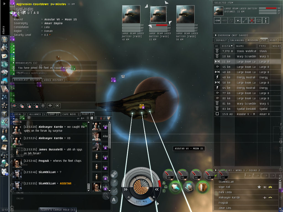Open Fluffy's Cargo Hold window bar
The width and height of the screenshot is (283, 212).
(x=57, y=210)
